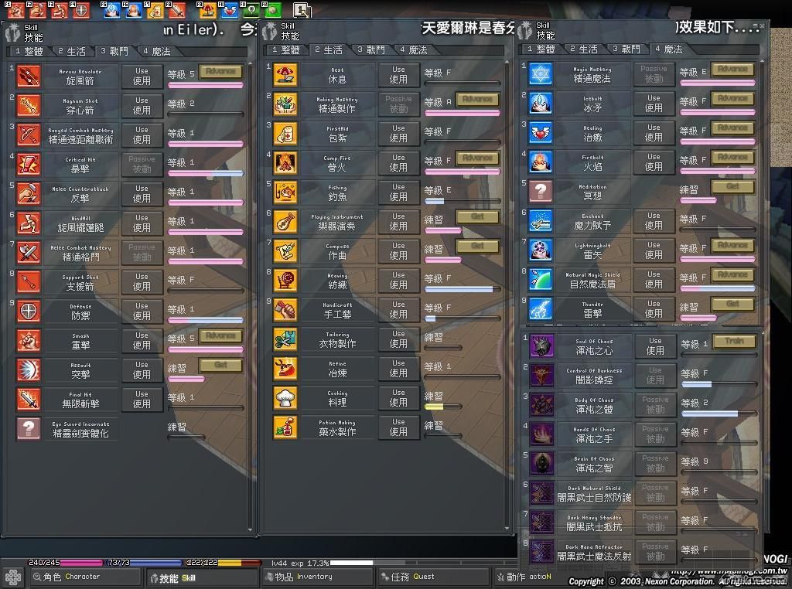Click the Handicraft skill icon
Image resolution: width=792 pixels, height=589 pixels.
pyautogui.click(x=285, y=310)
